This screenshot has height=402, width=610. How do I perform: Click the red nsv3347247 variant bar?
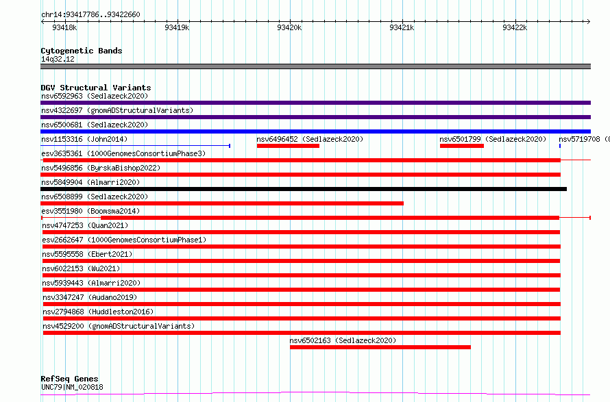pos(302,304)
